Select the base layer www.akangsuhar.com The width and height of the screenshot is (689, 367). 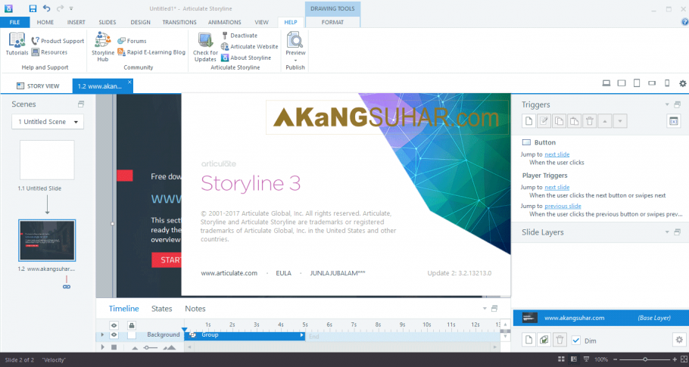coord(600,318)
